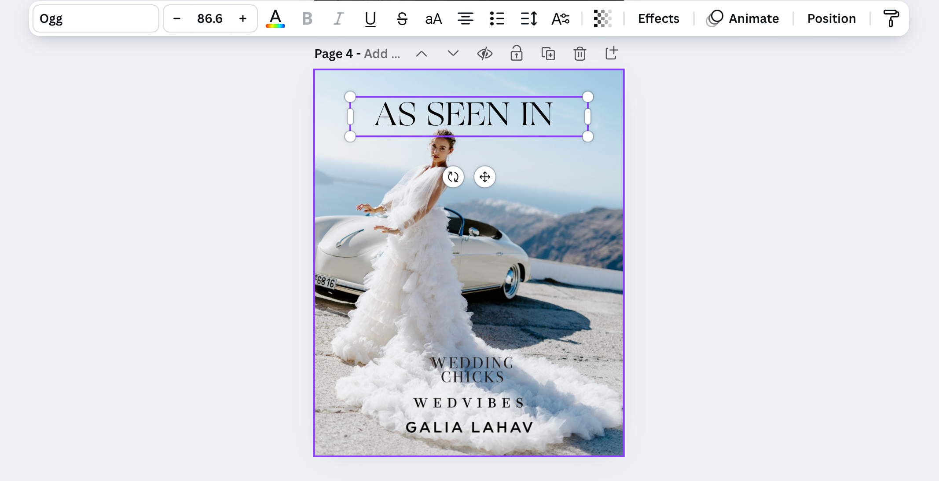The height and width of the screenshot is (481, 939).
Task: Click the top-left resize handle of text box
Action: (x=350, y=97)
